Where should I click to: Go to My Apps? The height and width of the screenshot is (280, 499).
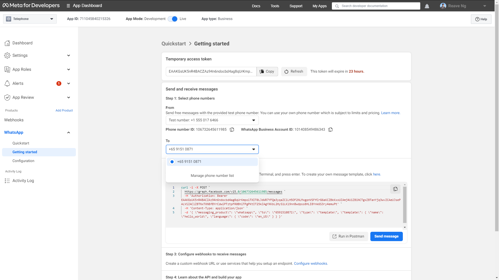(319, 6)
